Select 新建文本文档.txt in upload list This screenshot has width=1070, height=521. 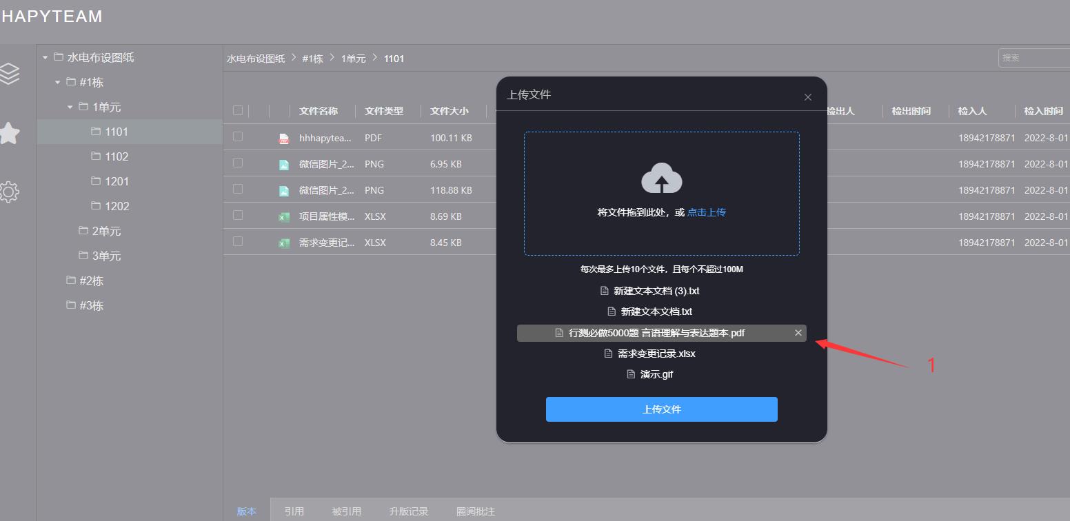[656, 311]
